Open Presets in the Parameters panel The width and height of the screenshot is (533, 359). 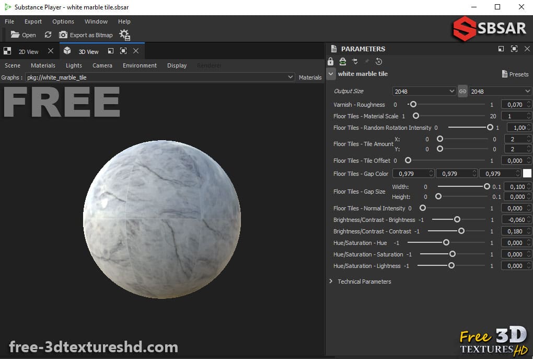coord(515,74)
